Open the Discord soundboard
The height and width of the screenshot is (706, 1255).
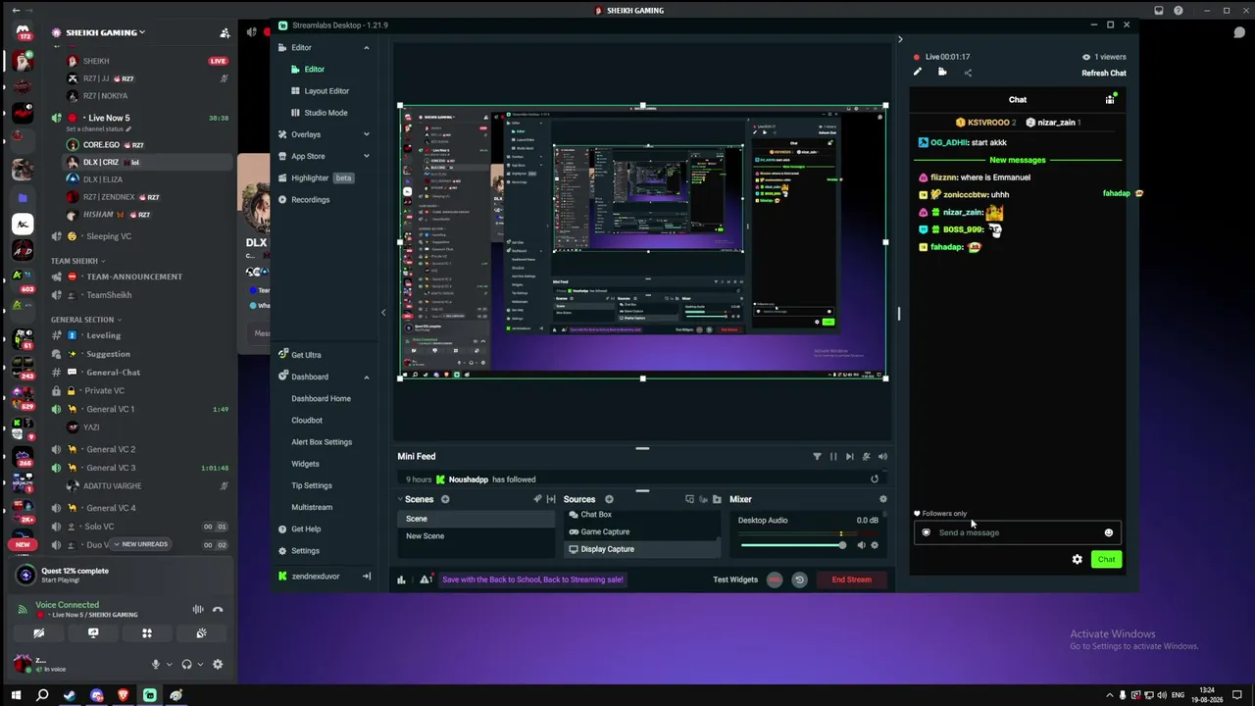[x=201, y=633]
